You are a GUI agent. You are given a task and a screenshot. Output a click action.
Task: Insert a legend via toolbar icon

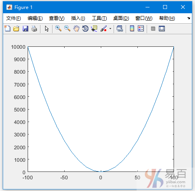[x=141, y=28]
